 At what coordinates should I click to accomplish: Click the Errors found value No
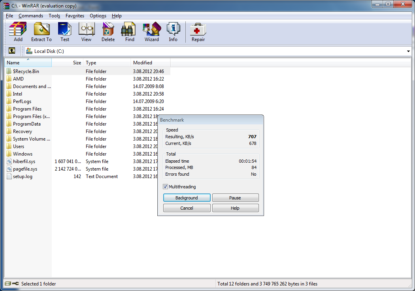(254, 174)
